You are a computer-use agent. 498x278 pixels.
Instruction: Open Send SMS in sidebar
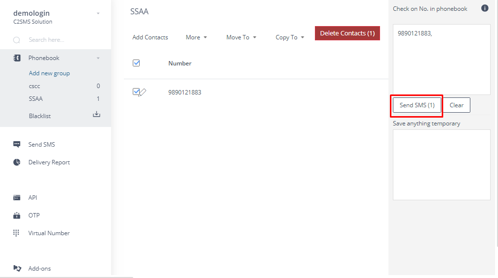[x=41, y=144]
